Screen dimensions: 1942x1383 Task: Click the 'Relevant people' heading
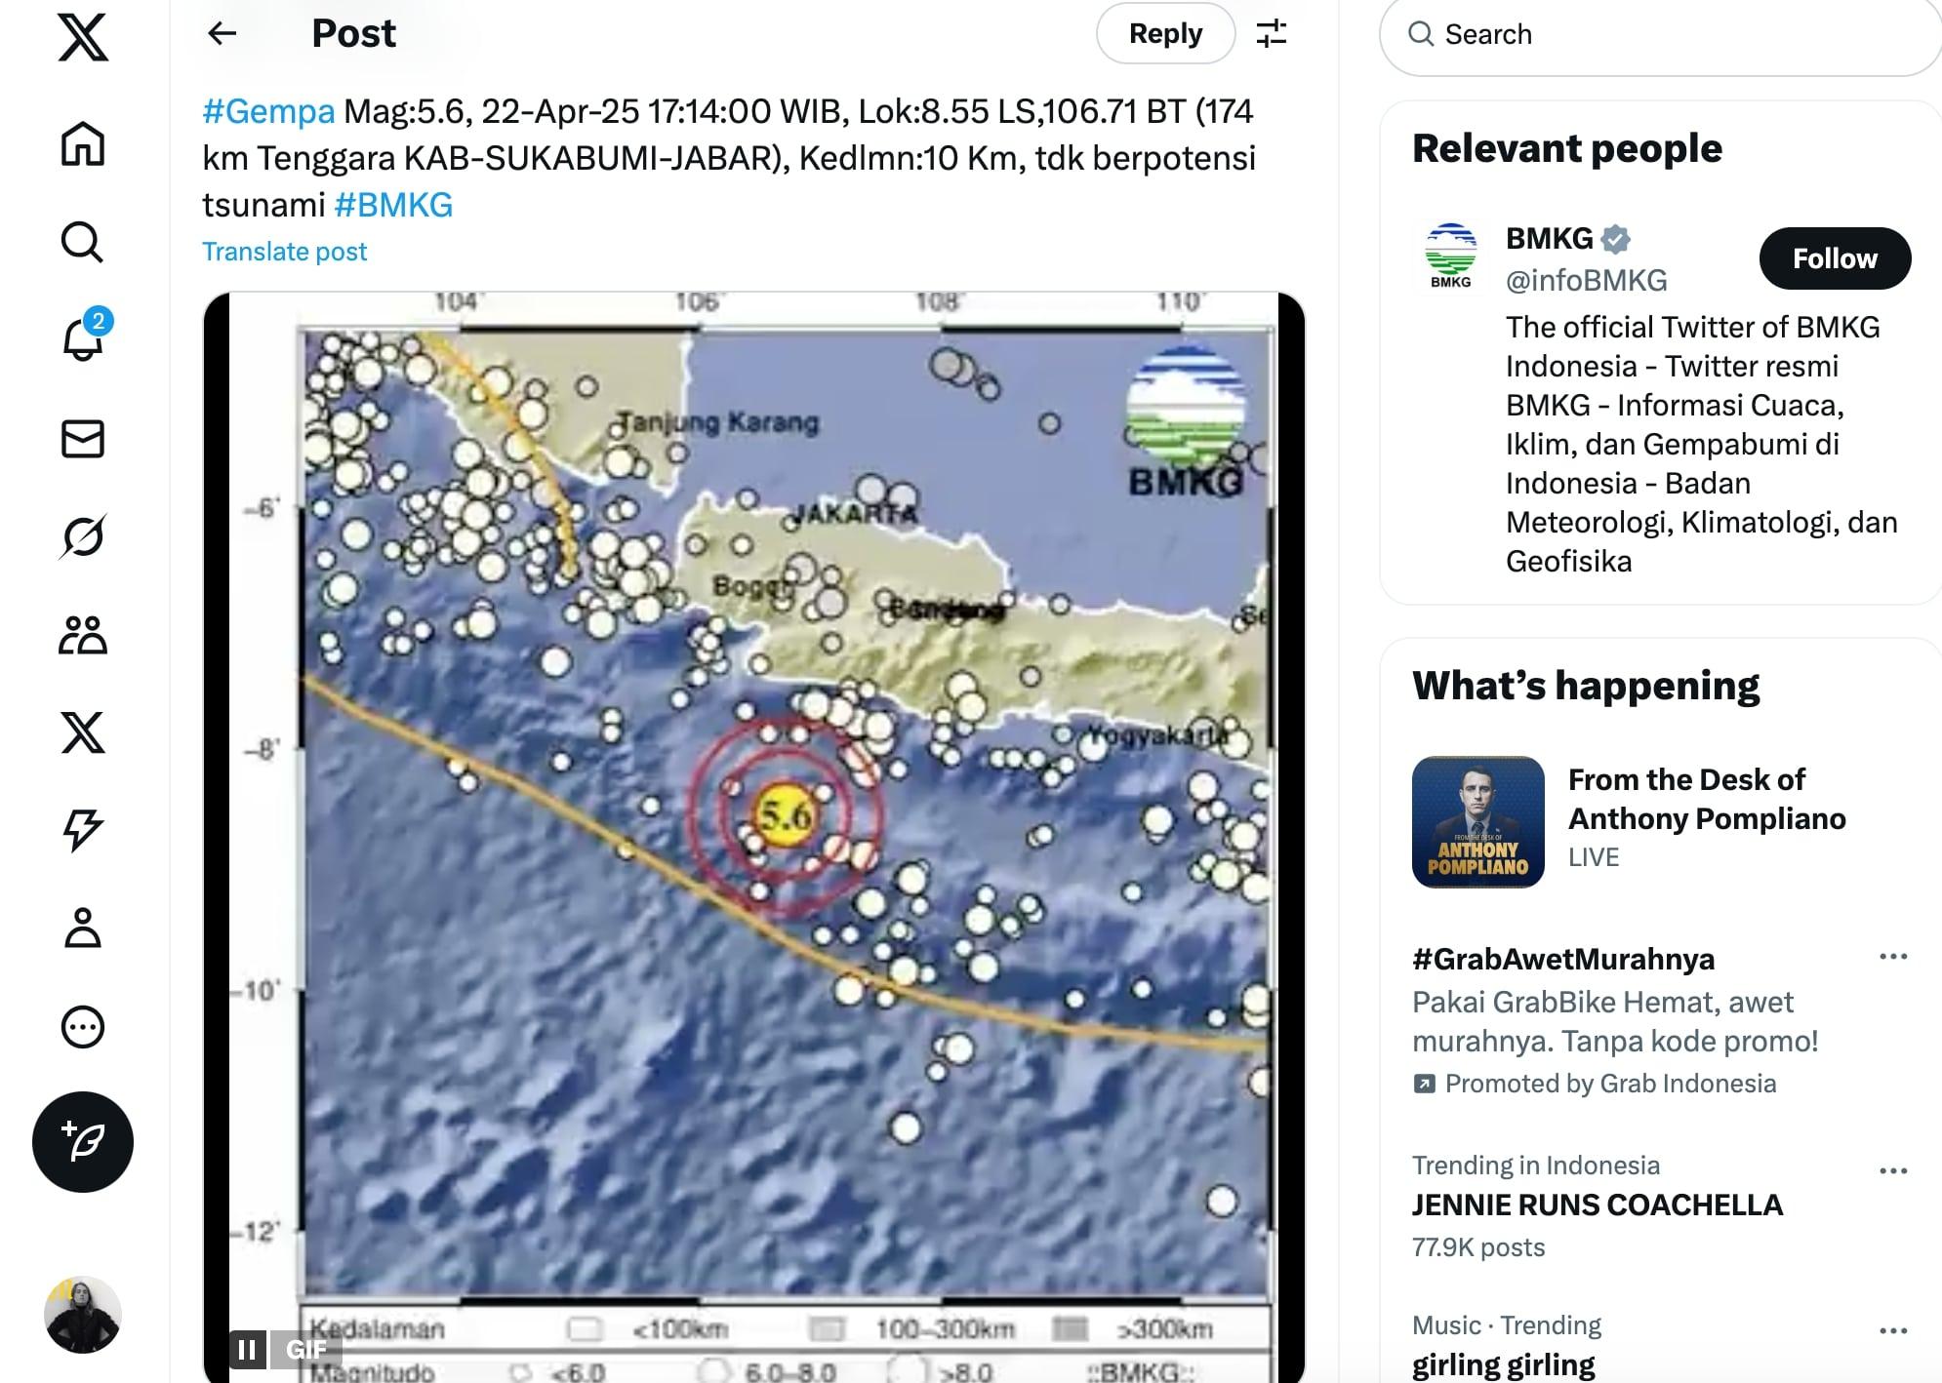(1566, 148)
